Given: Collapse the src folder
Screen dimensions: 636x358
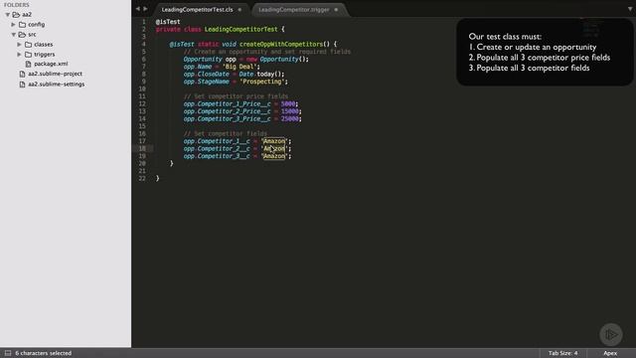Looking at the screenshot, I should pyautogui.click(x=13, y=35).
